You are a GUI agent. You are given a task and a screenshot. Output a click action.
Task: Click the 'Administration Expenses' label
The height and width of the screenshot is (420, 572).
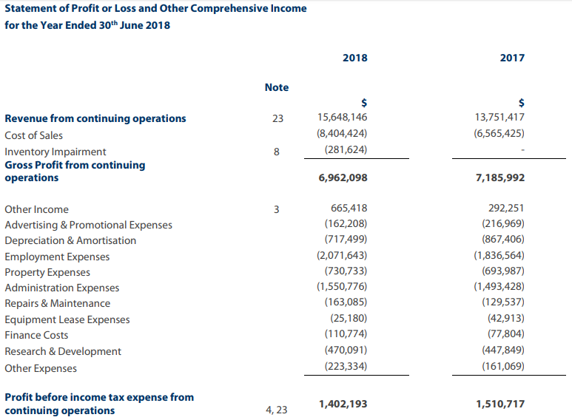click(x=62, y=288)
